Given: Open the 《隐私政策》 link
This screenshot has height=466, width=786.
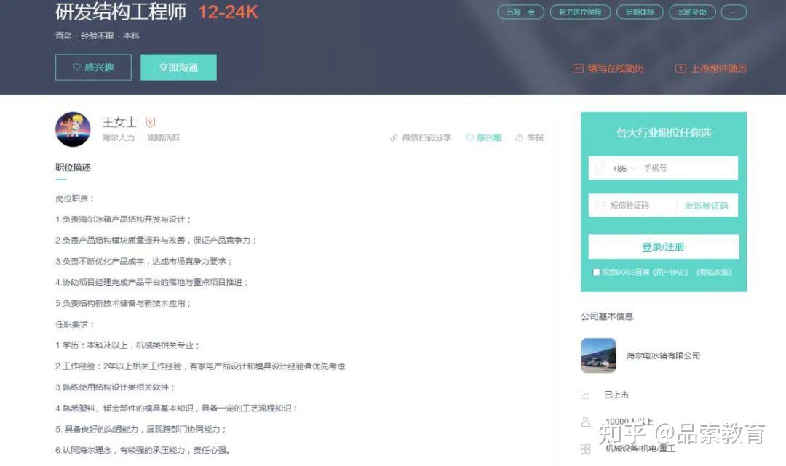Looking at the screenshot, I should pos(714,272).
